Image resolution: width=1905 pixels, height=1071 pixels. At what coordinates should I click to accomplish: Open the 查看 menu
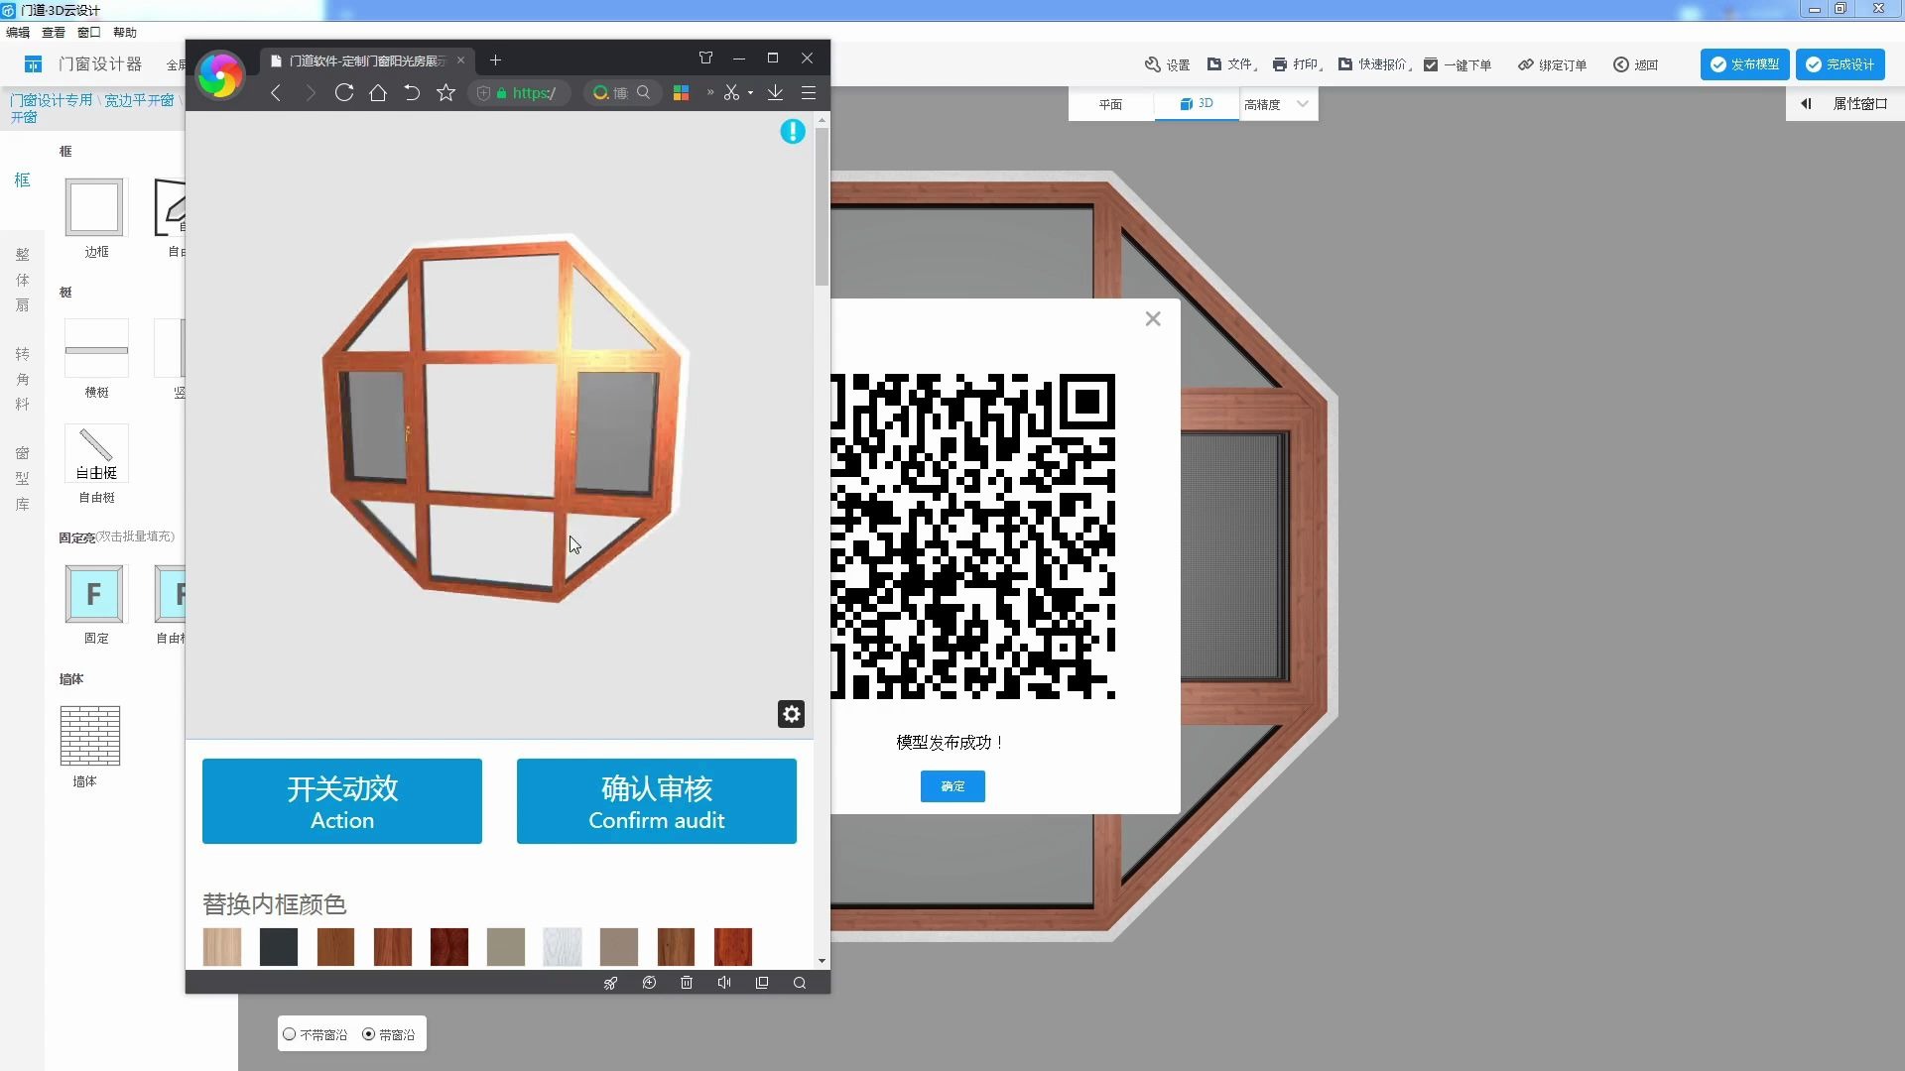[x=54, y=33]
